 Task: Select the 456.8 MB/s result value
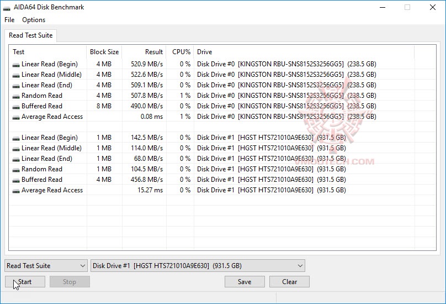pyautogui.click(x=147, y=180)
